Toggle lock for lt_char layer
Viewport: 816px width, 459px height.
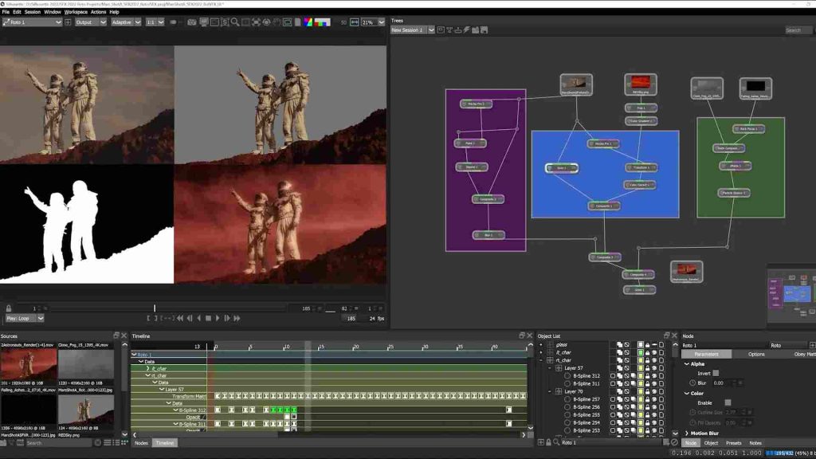coord(647,352)
